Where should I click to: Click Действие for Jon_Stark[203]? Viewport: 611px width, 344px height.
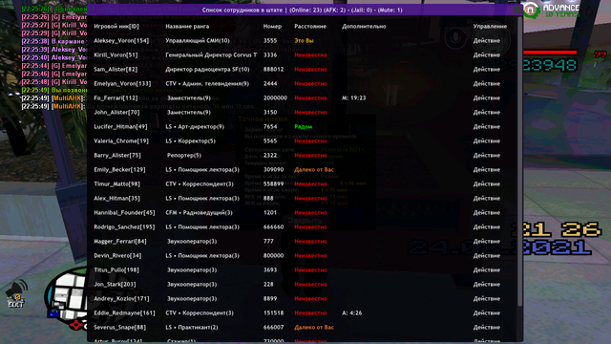[x=486, y=285]
